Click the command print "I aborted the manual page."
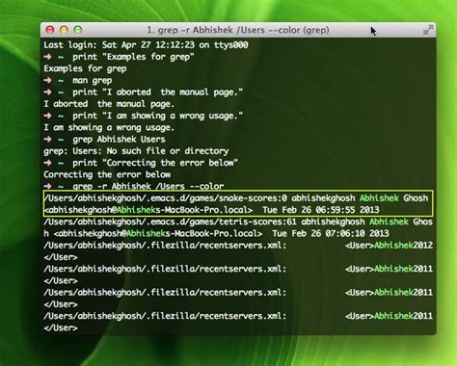 [157, 92]
